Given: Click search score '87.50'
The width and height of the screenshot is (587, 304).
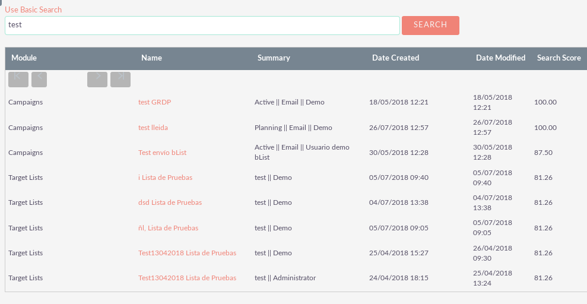Looking at the screenshot, I should pos(543,153).
